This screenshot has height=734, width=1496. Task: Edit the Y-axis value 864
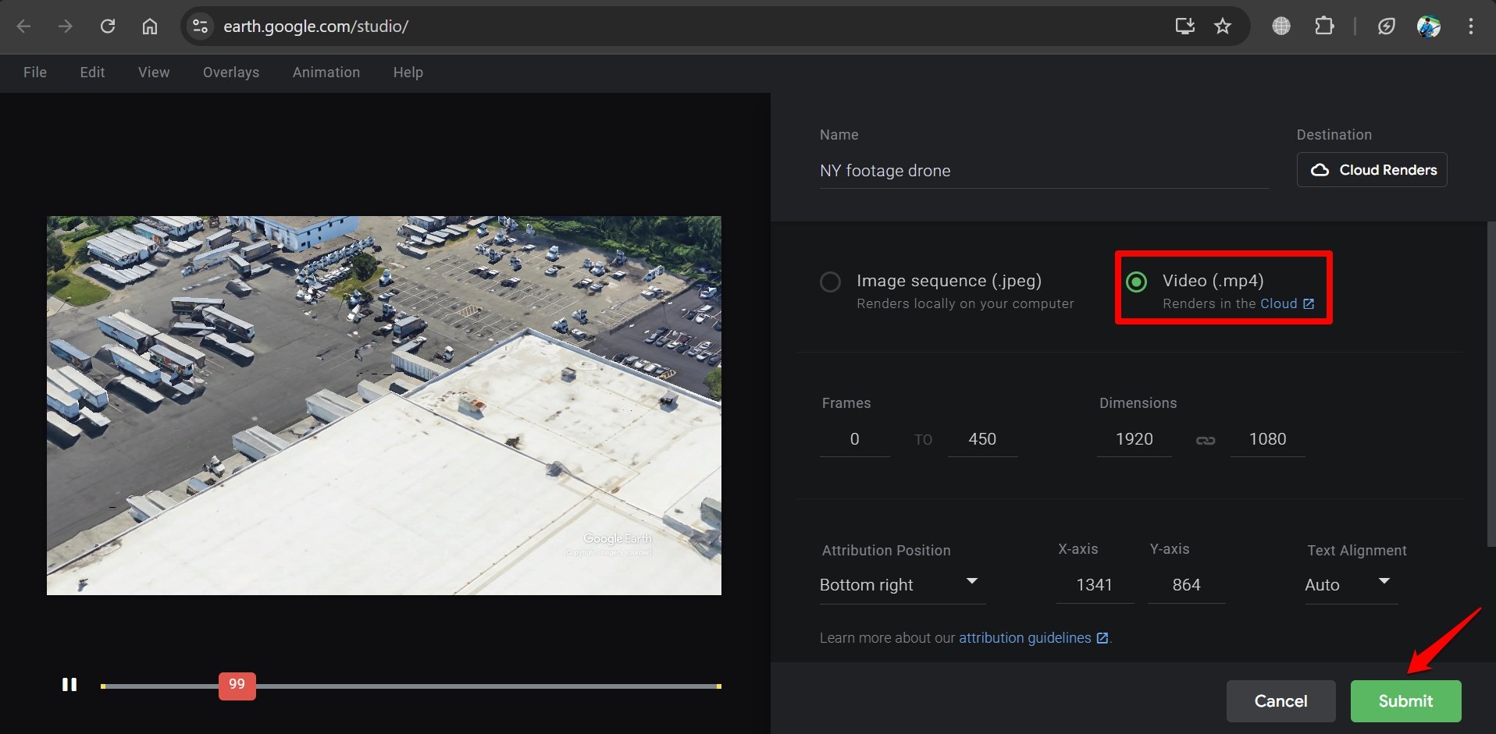pos(1186,585)
